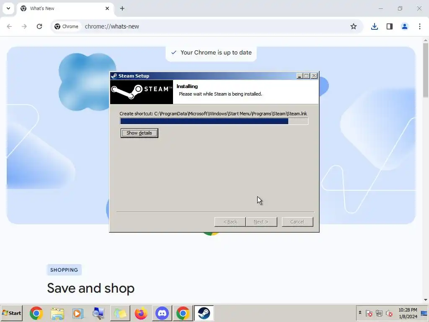Click the muted volume tray icon
Viewport: 429px width, 322px height.
(x=389, y=313)
